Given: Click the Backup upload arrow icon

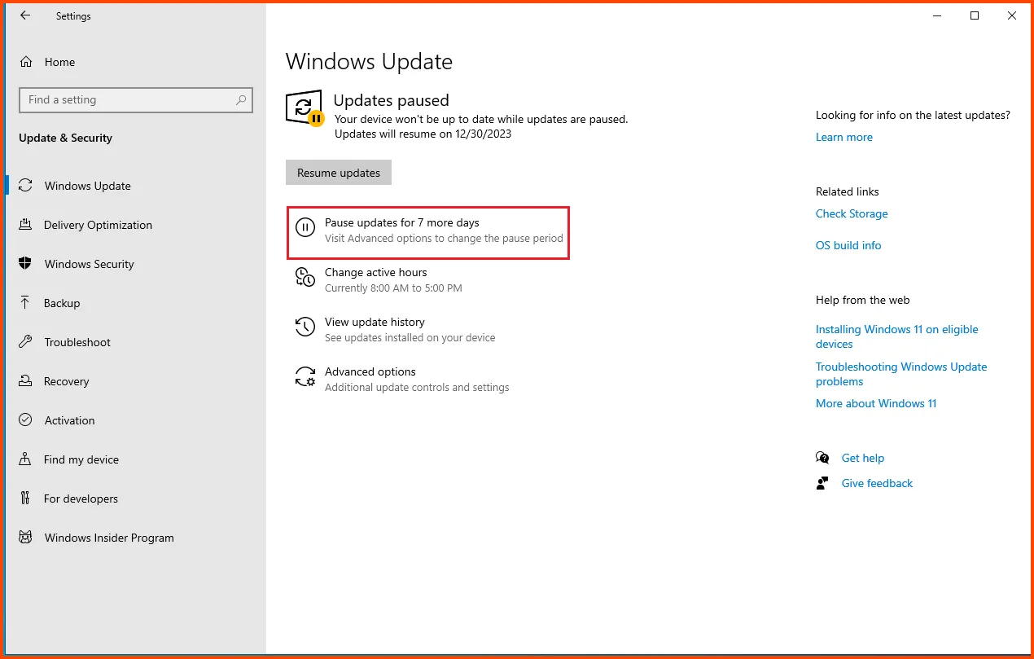Looking at the screenshot, I should [26, 303].
